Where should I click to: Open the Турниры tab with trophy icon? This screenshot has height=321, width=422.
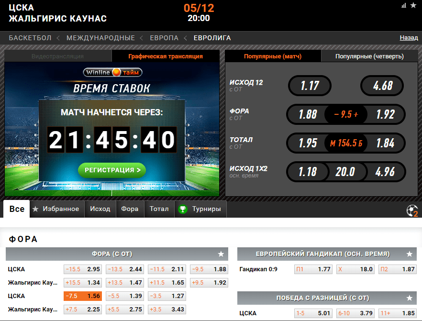coord(200,209)
